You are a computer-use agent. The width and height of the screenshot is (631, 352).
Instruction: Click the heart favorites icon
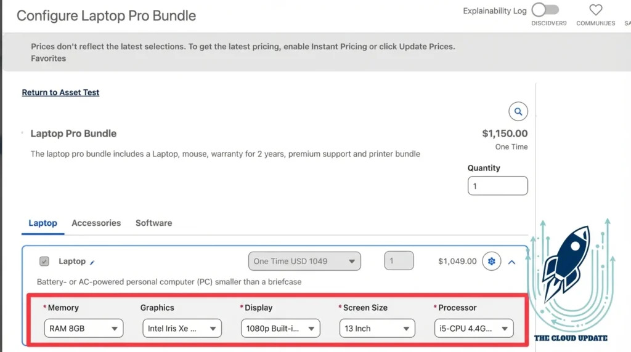[596, 10]
